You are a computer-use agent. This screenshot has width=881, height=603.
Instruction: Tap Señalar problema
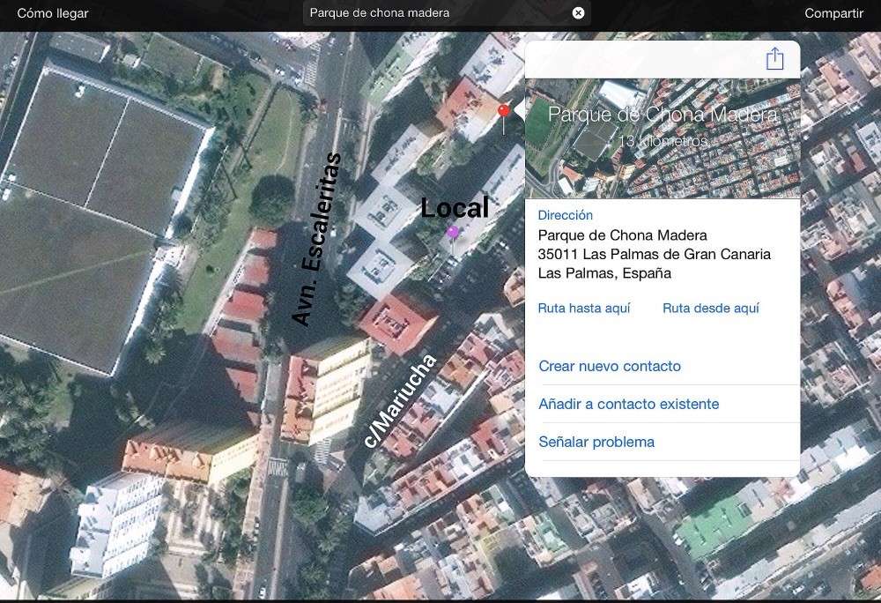click(x=596, y=443)
